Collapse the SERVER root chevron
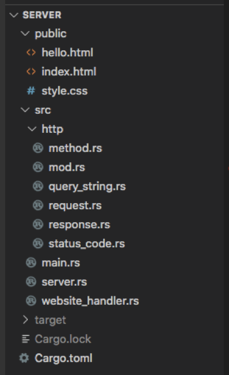Screen dimensions: 229x375 (13, 15)
